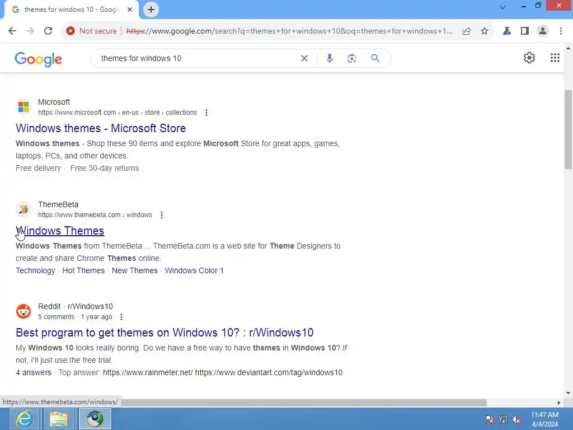Follow the Hot Themes sitelink
573x430 pixels.
click(83, 270)
